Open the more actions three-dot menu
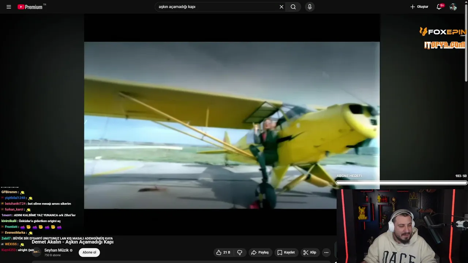Viewport: 468px width, 263px height. pos(326,252)
